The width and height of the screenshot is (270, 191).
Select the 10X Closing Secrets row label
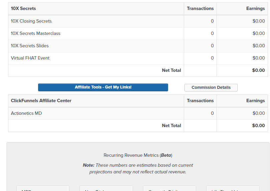31,21
